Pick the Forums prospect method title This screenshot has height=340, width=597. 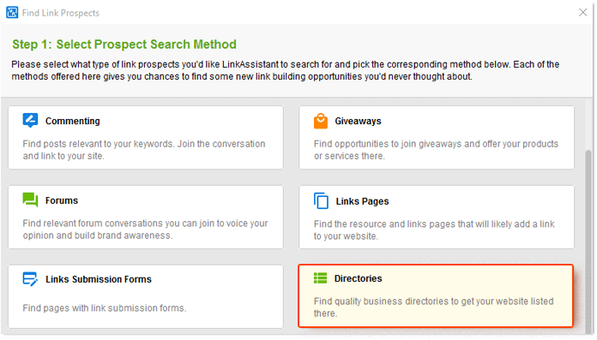point(61,200)
